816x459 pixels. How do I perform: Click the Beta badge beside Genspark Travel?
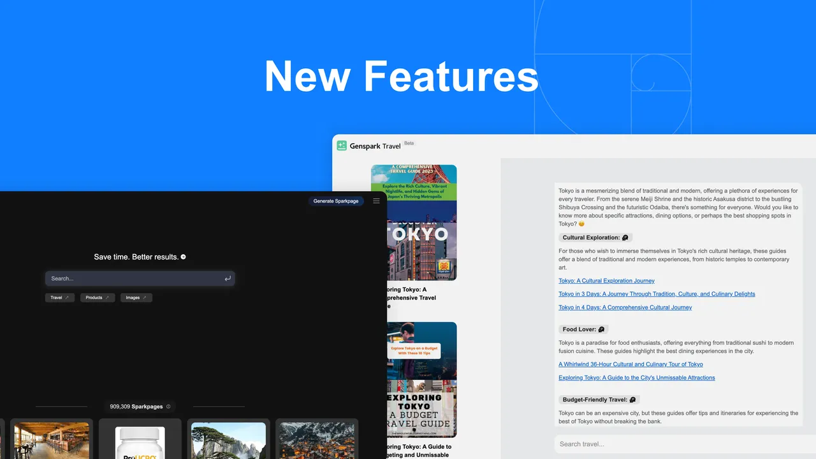pos(409,143)
